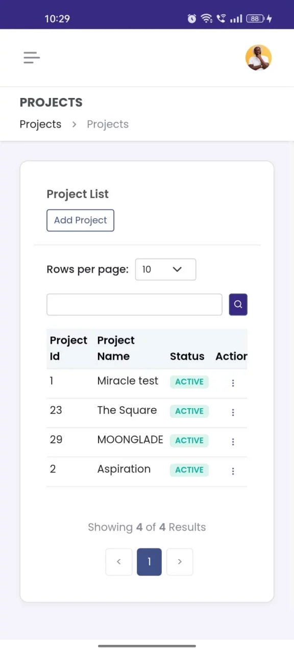Click the Status column header
The image size is (294, 653).
[187, 357]
